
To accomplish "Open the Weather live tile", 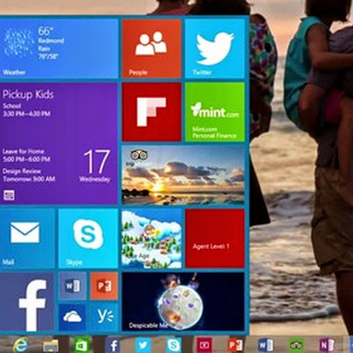I will [59, 49].
